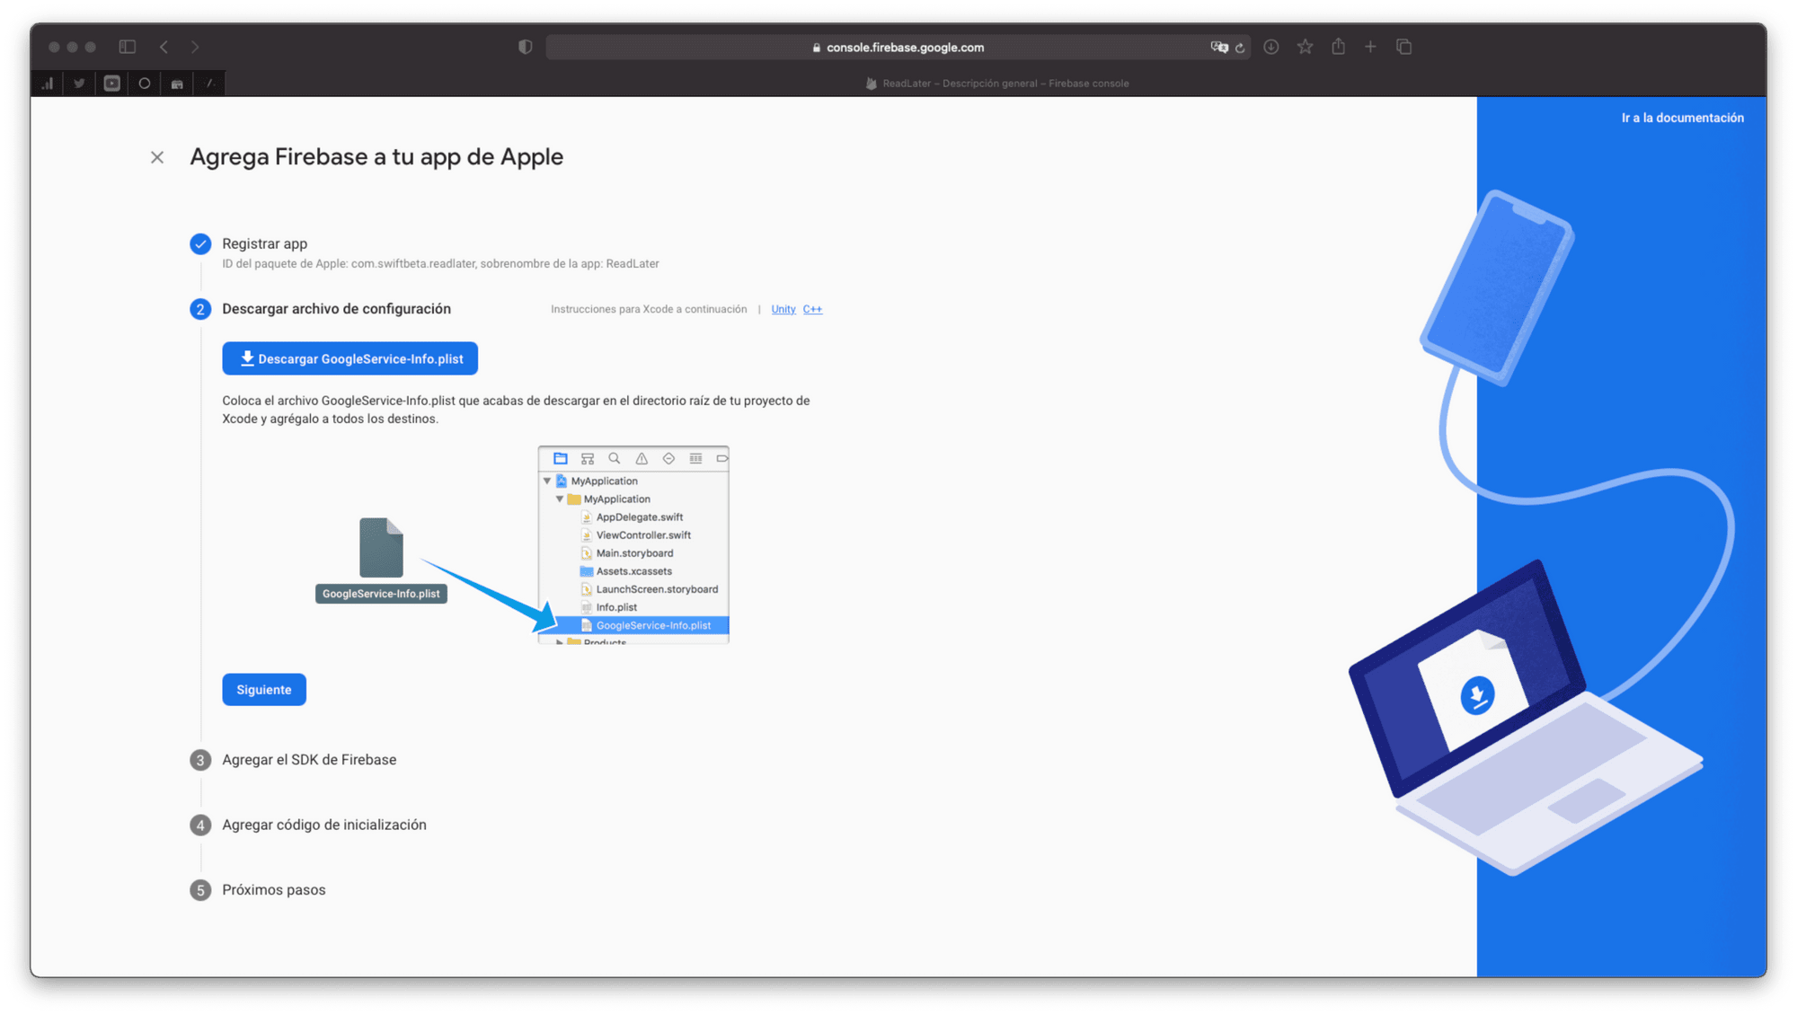
Task: Go back to the previous page
Action: 164,47
